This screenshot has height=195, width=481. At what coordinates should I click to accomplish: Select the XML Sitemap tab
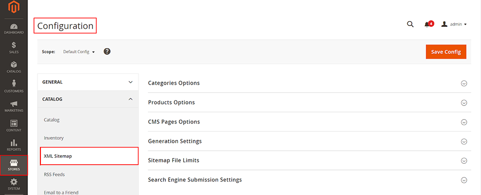click(x=89, y=156)
